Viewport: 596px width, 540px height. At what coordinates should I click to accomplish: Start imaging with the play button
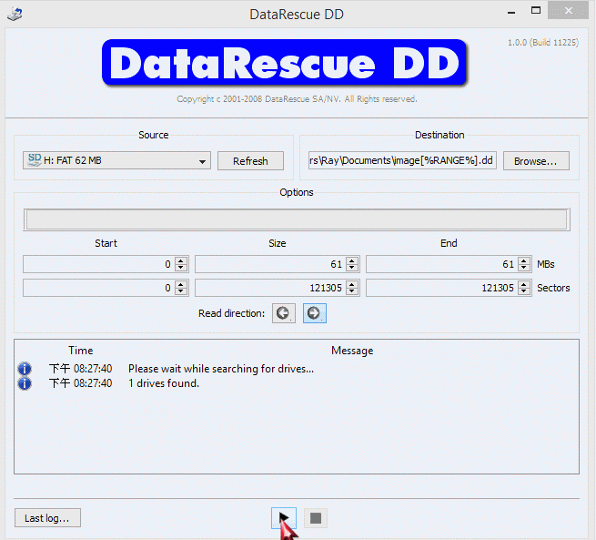pos(284,518)
